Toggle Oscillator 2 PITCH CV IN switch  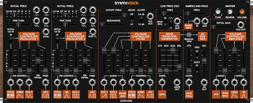pos(58,40)
